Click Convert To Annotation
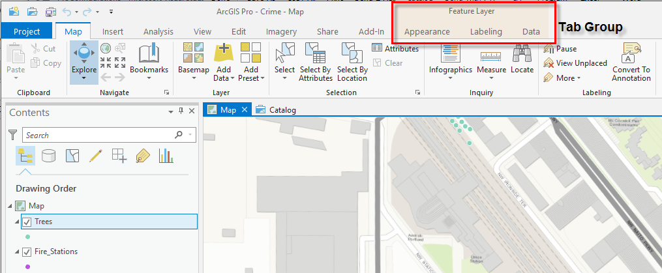This screenshot has width=662, height=273. tap(631, 62)
